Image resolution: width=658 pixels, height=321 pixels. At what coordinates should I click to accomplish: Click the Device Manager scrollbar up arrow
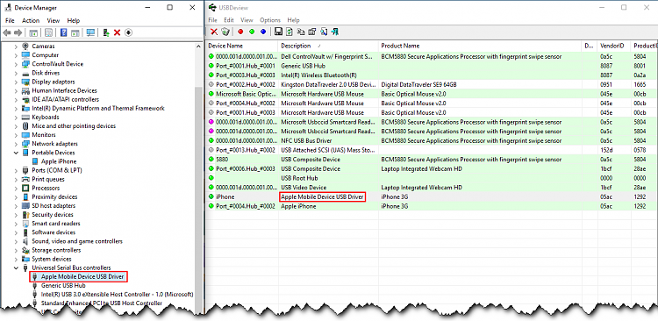tap(199, 46)
